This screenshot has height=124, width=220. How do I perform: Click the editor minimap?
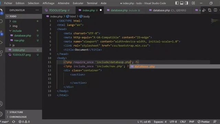point(215,21)
